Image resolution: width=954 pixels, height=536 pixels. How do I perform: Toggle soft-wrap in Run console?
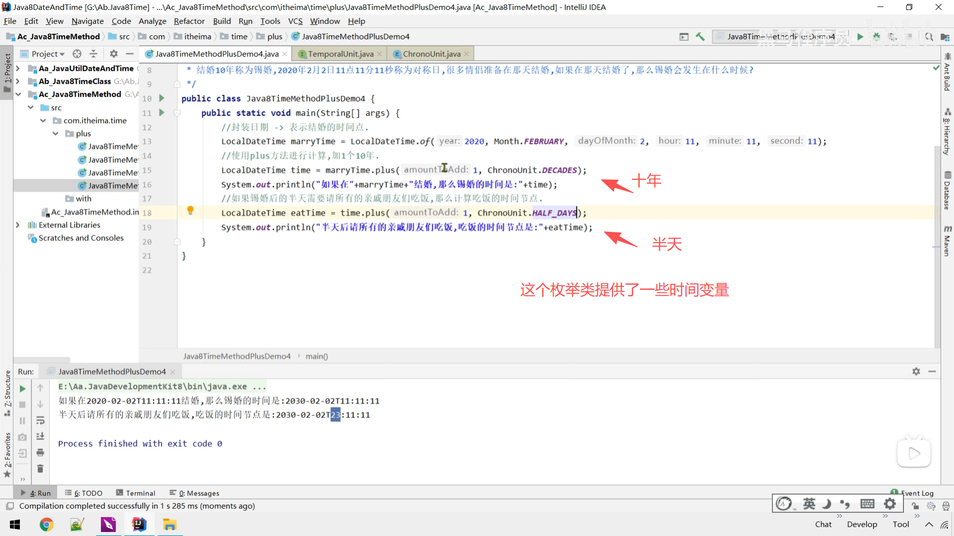[x=40, y=421]
